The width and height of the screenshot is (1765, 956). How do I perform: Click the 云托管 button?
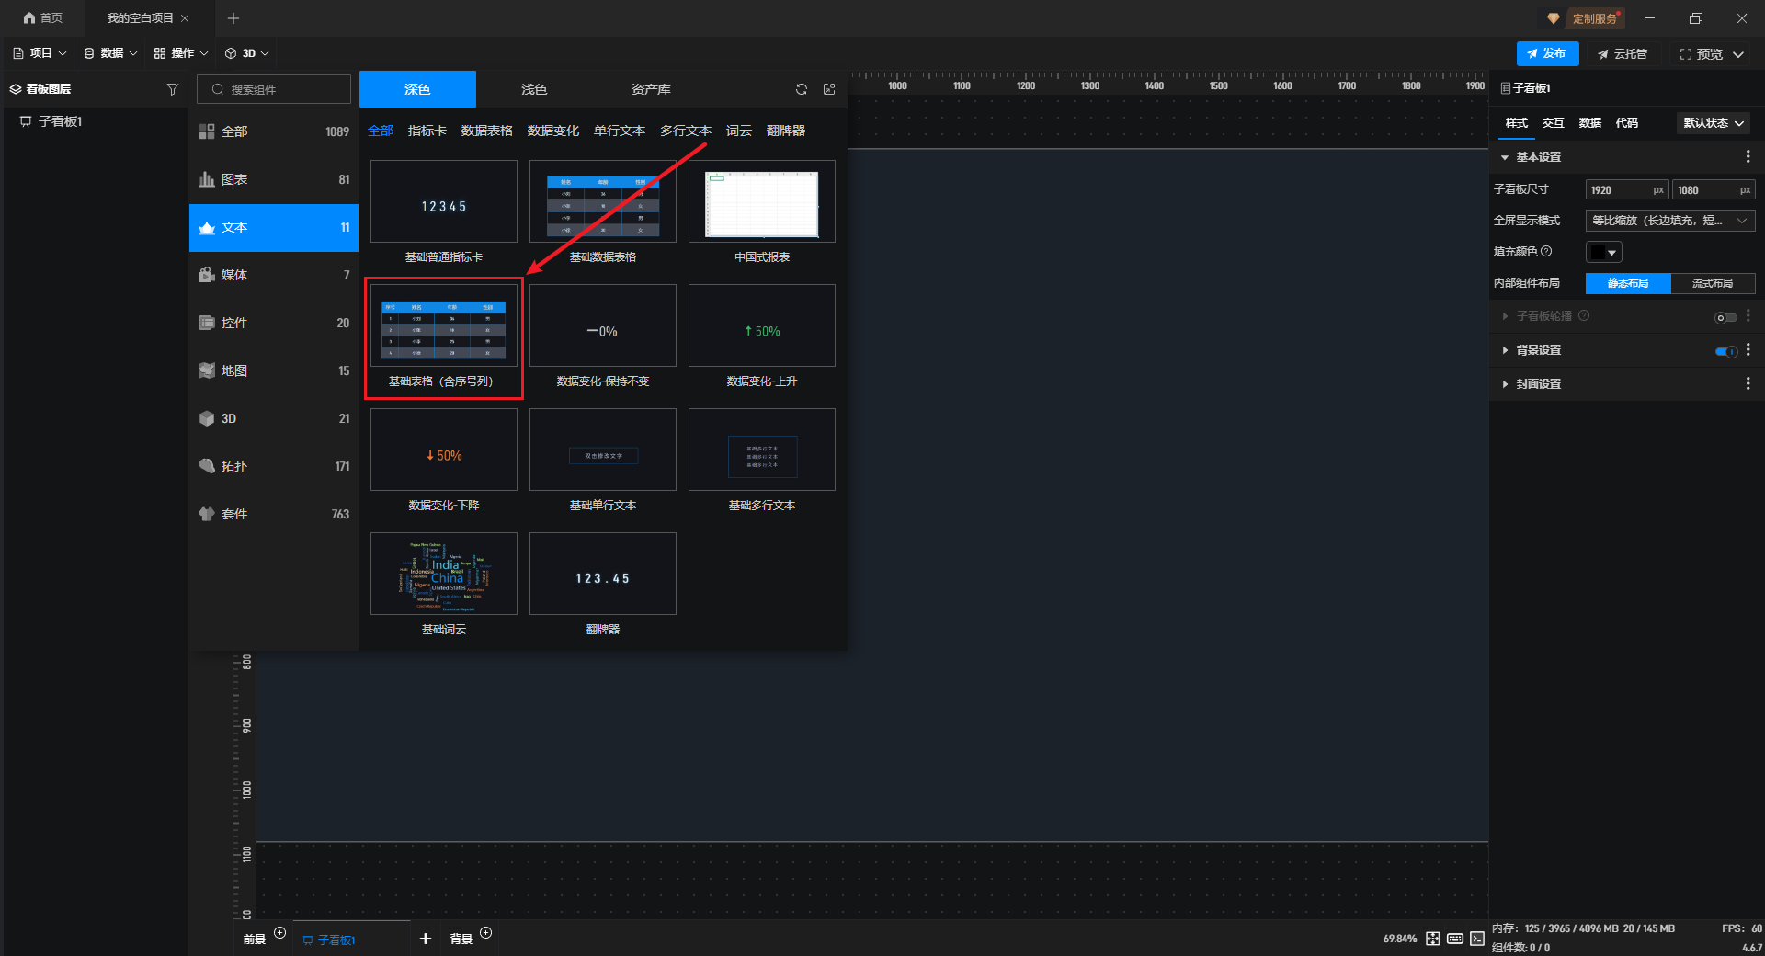(1623, 54)
